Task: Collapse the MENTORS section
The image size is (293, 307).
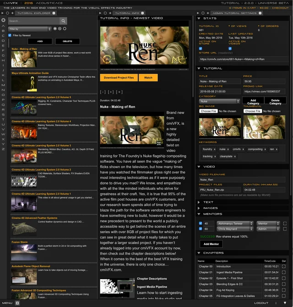Action: tap(199, 214)
